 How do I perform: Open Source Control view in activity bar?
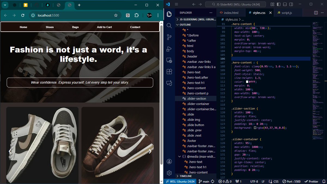tap(169, 37)
